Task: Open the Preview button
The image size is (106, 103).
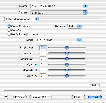Action: (20, 97)
